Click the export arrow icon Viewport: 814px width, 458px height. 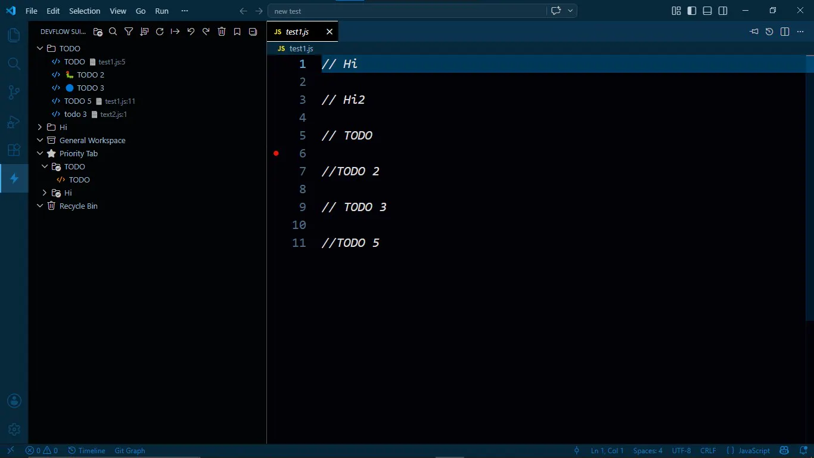pos(175,32)
